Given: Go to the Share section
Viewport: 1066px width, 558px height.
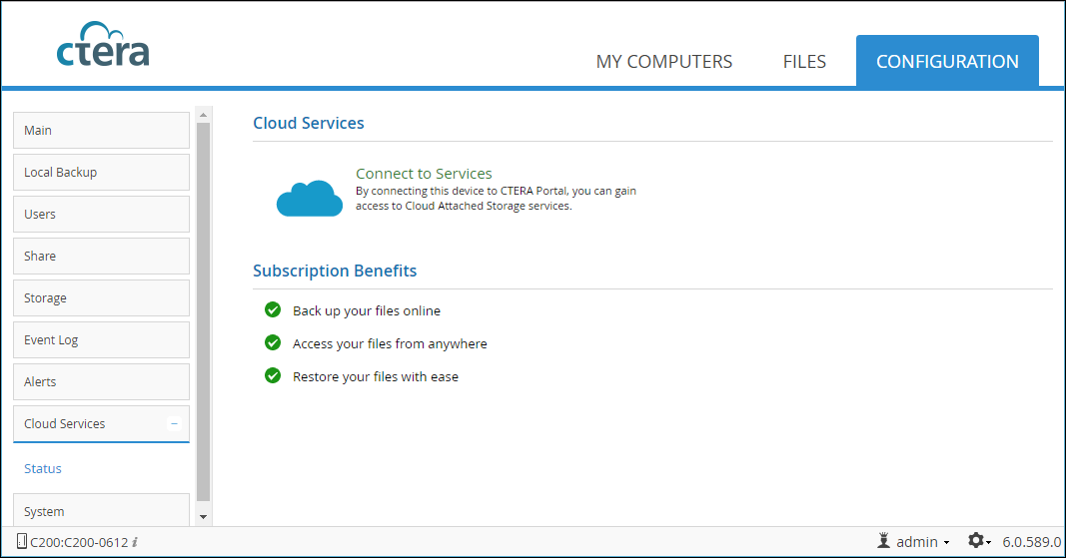Looking at the screenshot, I should tap(101, 257).
